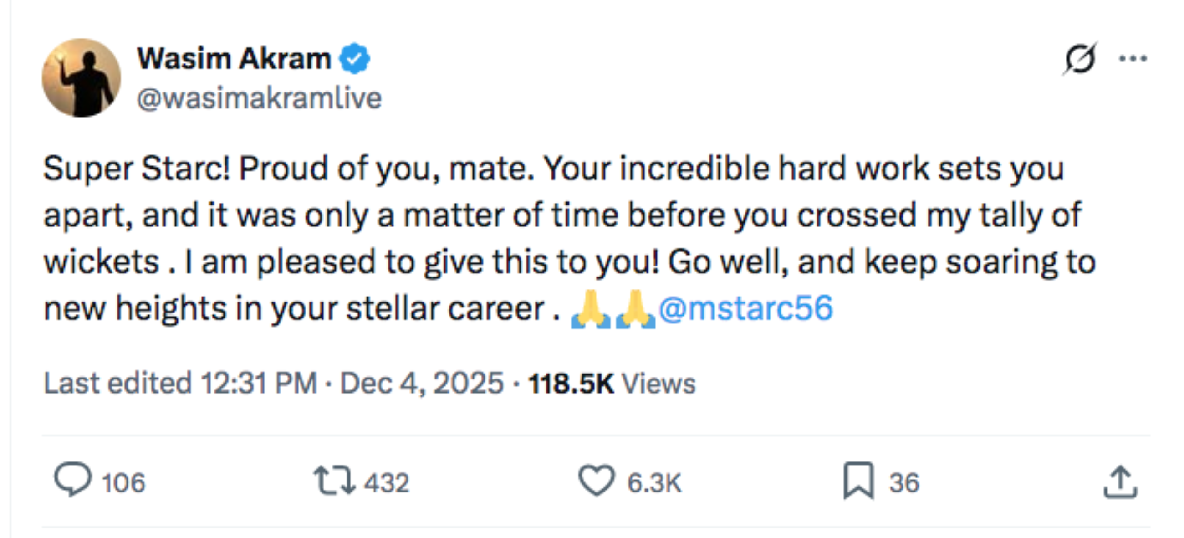Click the verified badge next to Wasim Akram
This screenshot has width=1184, height=538.
354,57
